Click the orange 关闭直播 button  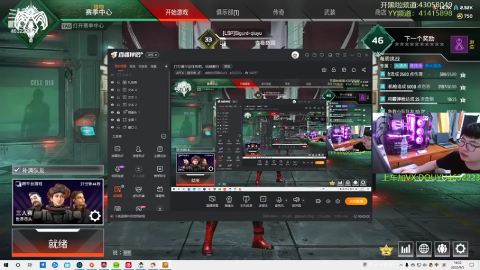tap(356, 201)
